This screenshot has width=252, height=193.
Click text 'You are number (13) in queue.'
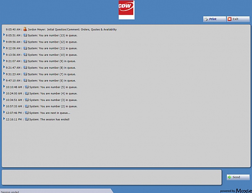[58, 36]
